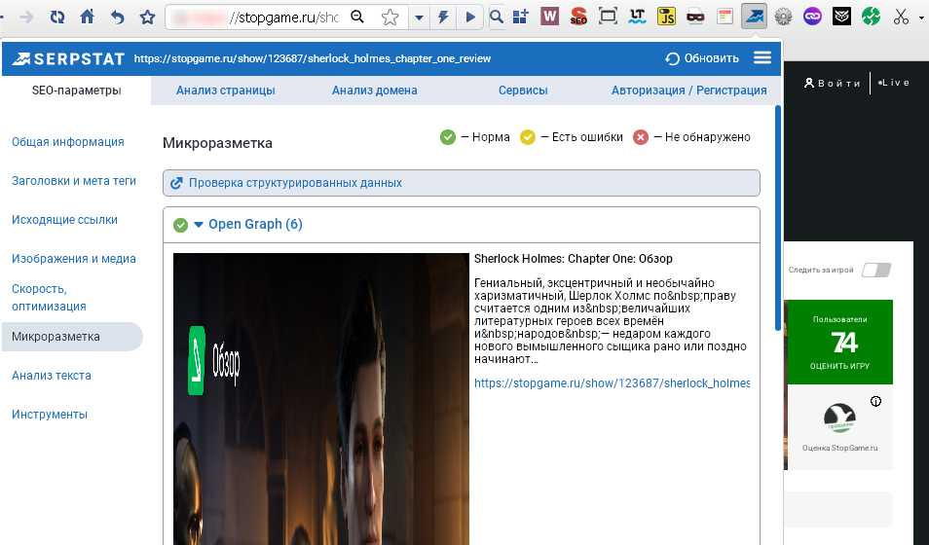Viewport: 929px width, 545px height.
Task: Open Общая информация sidebar section
Action: point(67,141)
